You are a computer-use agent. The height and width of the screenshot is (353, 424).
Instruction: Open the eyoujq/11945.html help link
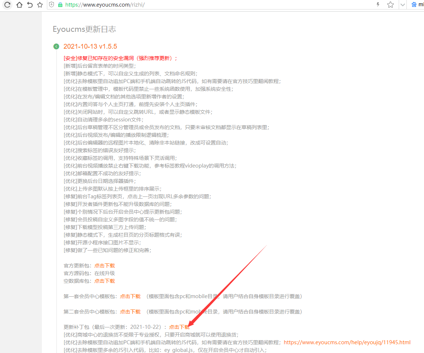[x=347, y=342]
